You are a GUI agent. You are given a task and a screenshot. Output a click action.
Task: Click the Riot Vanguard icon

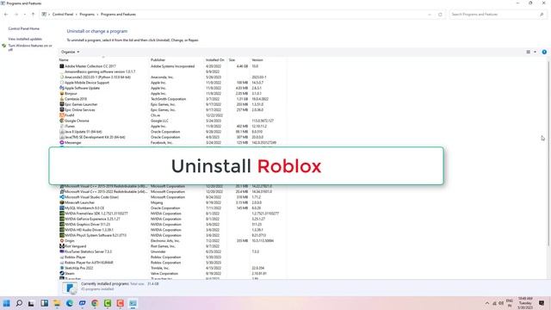click(x=61, y=246)
